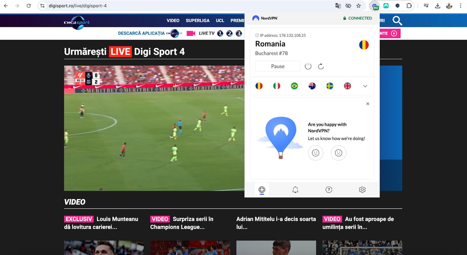Open the NordVPN extension icon with RO badge
This screenshot has width=467, height=255.
(375, 6)
